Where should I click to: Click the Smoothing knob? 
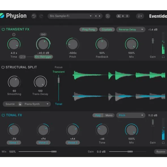[14, 82]
